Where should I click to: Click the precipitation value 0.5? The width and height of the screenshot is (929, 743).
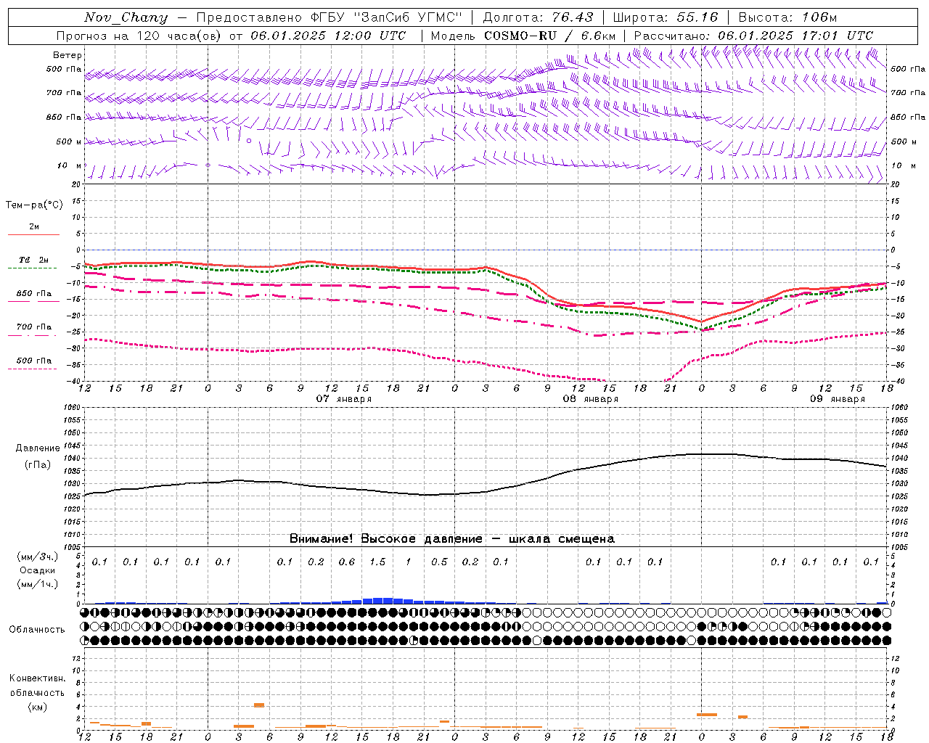click(439, 562)
